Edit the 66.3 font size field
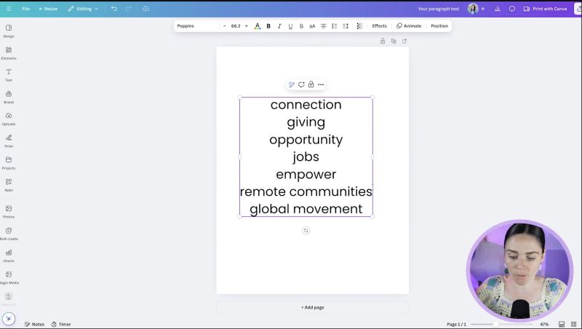The width and height of the screenshot is (582, 329). pos(236,26)
